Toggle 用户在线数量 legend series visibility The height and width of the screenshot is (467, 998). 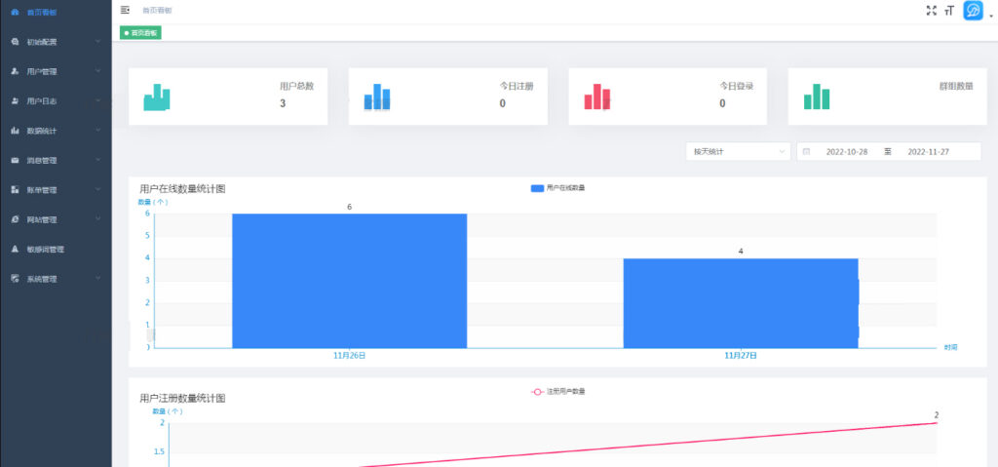point(557,187)
